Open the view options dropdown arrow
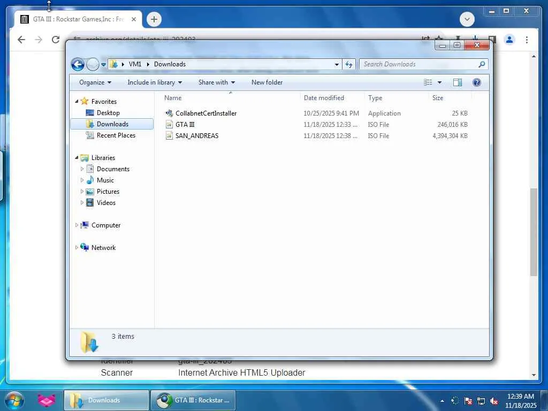 (x=440, y=82)
